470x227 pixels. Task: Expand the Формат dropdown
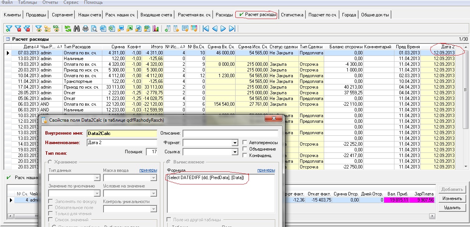[x=235, y=143]
